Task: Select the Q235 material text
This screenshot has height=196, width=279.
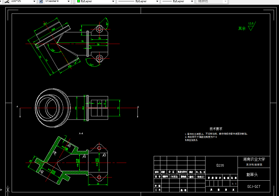Action: (x=220, y=165)
